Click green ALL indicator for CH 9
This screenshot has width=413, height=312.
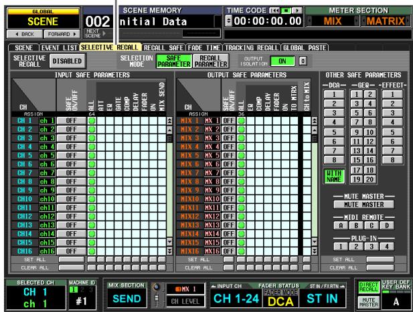(92, 190)
